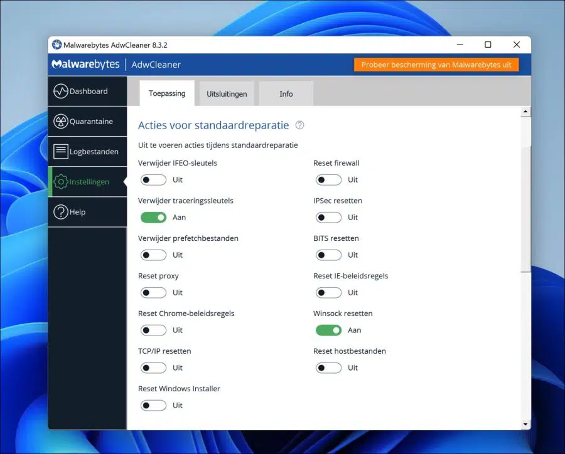
Task: Disable Verwijder traceringssleutels switch
Action: coord(154,218)
